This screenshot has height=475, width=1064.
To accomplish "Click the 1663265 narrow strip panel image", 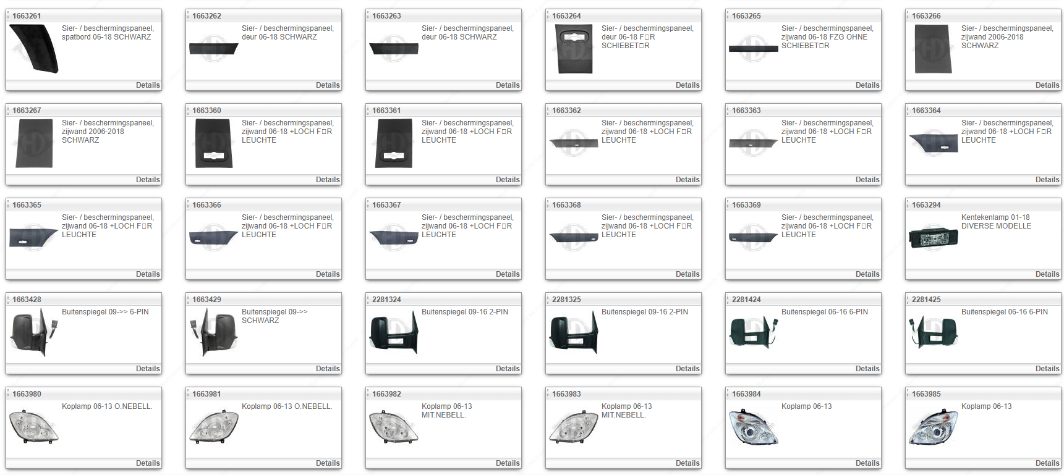I will [x=754, y=49].
